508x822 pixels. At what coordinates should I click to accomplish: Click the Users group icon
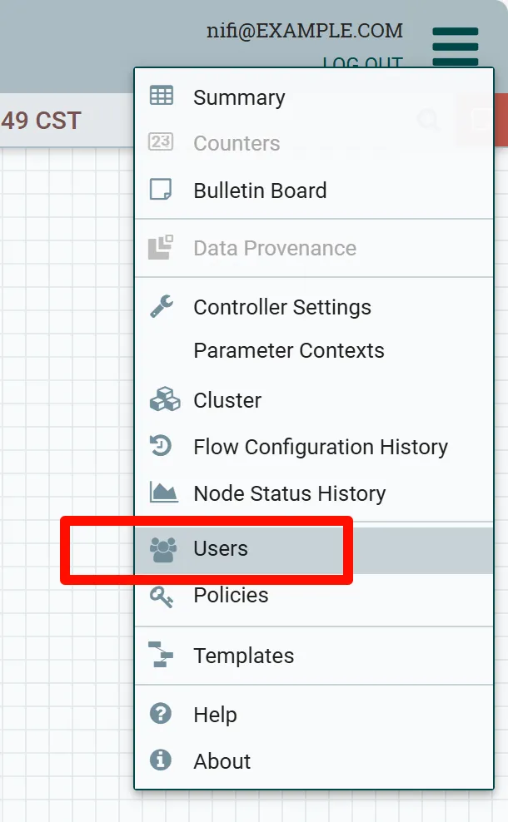point(163,549)
